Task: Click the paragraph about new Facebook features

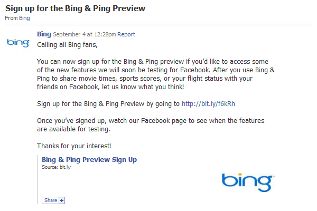Action: pyautogui.click(x=156, y=74)
